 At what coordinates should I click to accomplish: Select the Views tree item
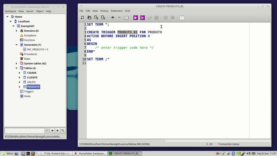point(27,96)
